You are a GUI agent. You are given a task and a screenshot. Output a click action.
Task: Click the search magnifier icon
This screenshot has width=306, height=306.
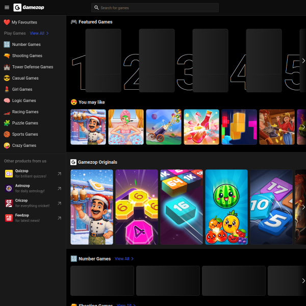coord(96,8)
